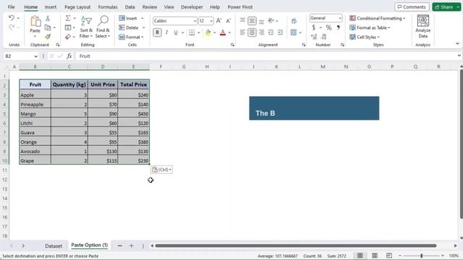Toggle Italic formatting
This screenshot has height=260, width=463.
coord(166,32)
